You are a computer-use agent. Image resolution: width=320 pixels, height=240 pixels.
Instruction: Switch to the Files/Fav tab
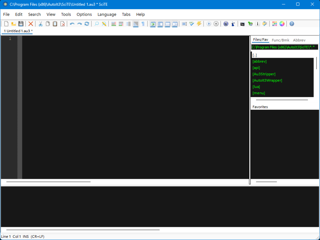point(260,40)
